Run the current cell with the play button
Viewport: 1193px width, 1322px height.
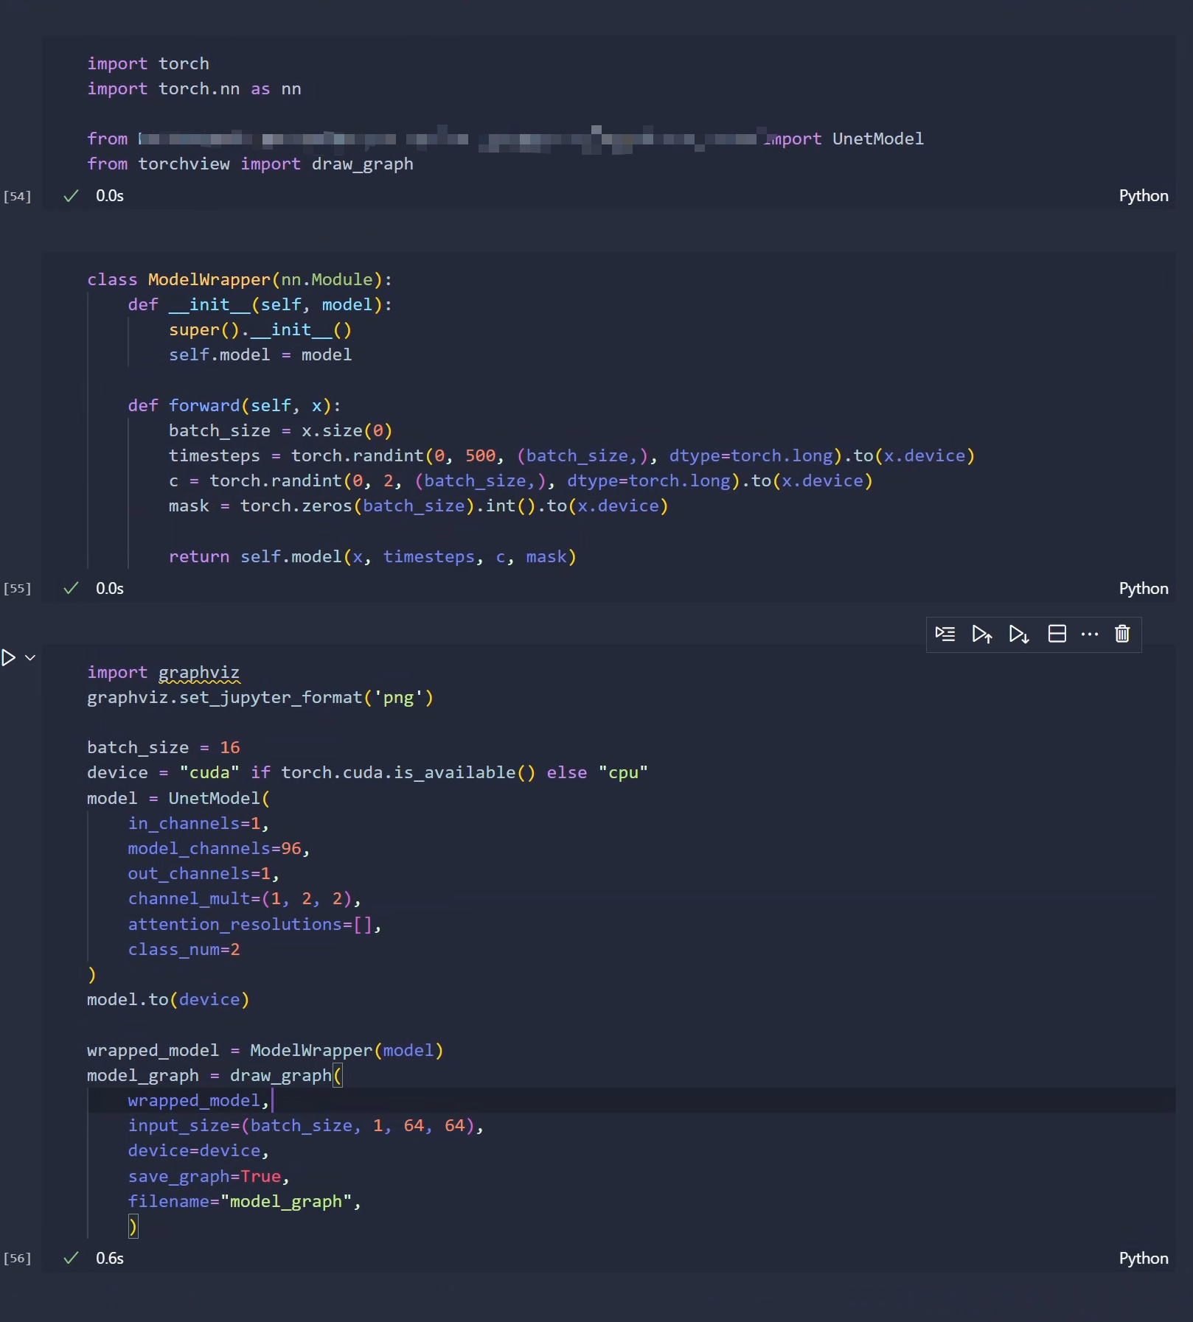tap(9, 657)
